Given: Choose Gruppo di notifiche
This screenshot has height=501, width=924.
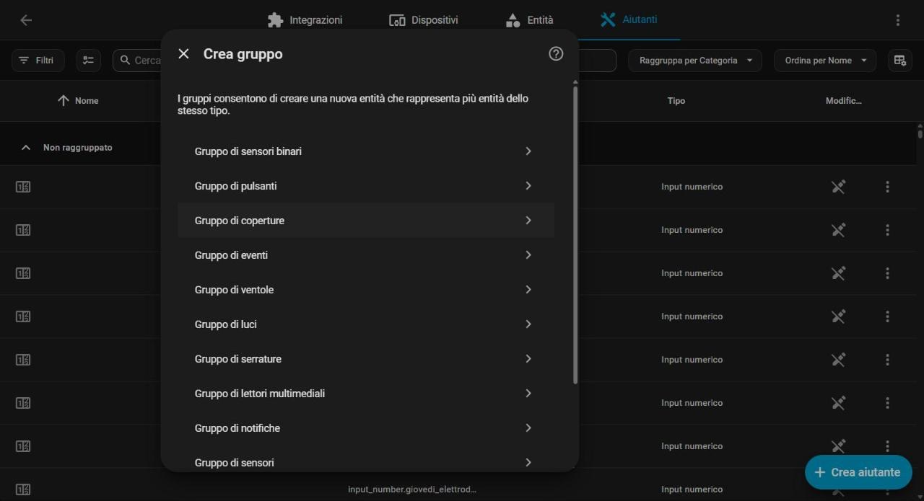Looking at the screenshot, I should coord(366,428).
